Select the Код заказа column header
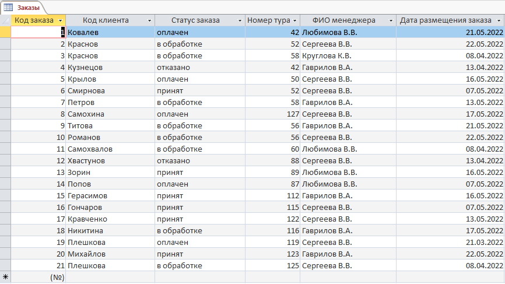This screenshot has width=505, height=284. pyautogui.click(x=38, y=20)
